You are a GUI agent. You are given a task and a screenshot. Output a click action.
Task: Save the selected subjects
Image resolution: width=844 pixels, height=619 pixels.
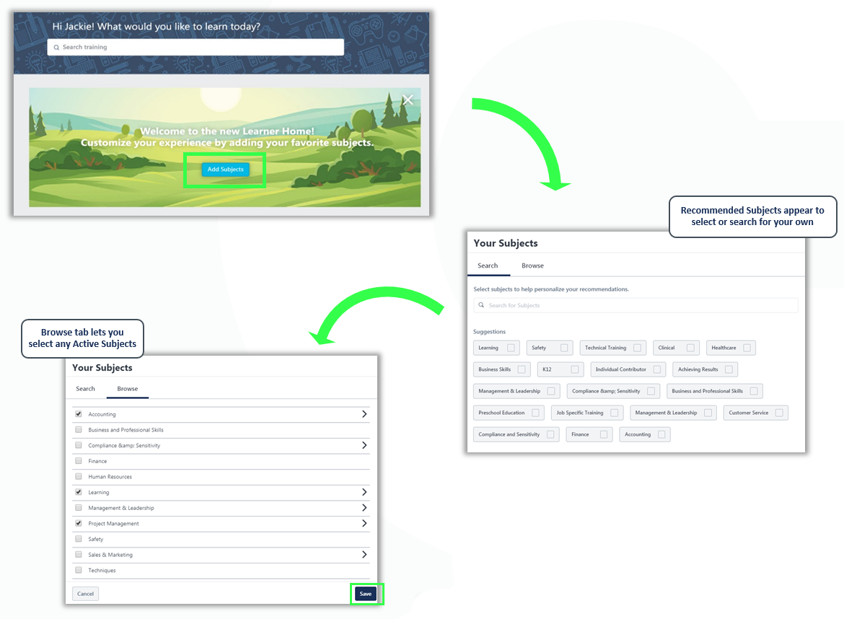click(x=366, y=594)
